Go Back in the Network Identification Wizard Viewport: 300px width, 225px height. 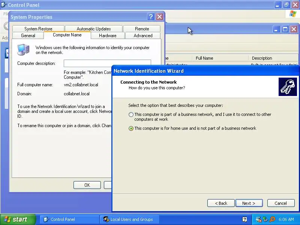click(x=221, y=203)
